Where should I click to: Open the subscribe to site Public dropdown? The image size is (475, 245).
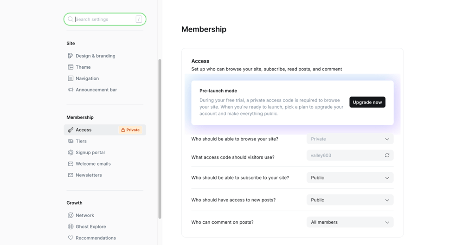pyautogui.click(x=350, y=178)
